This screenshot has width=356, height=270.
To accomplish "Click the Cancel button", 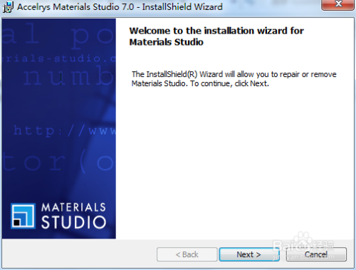I will tap(316, 254).
